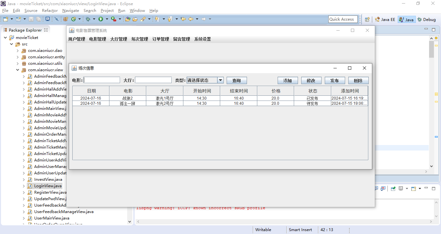The height and width of the screenshot is (234, 441).
Task: Go to Next Annotation icon
Action: click(157, 19)
